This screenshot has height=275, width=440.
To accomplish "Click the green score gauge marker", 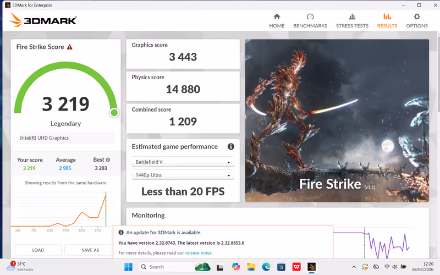I will point(114,113).
